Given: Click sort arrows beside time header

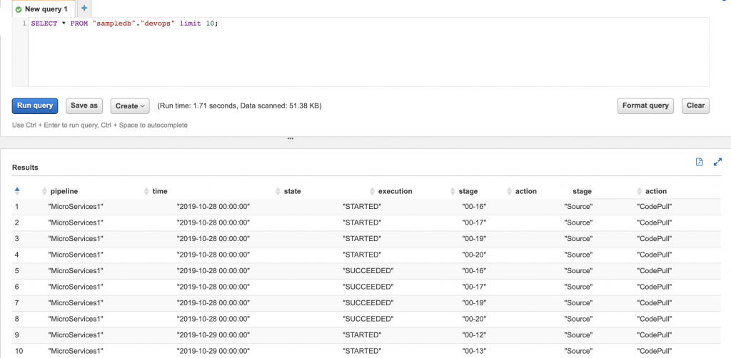Looking at the screenshot, I should [146, 191].
